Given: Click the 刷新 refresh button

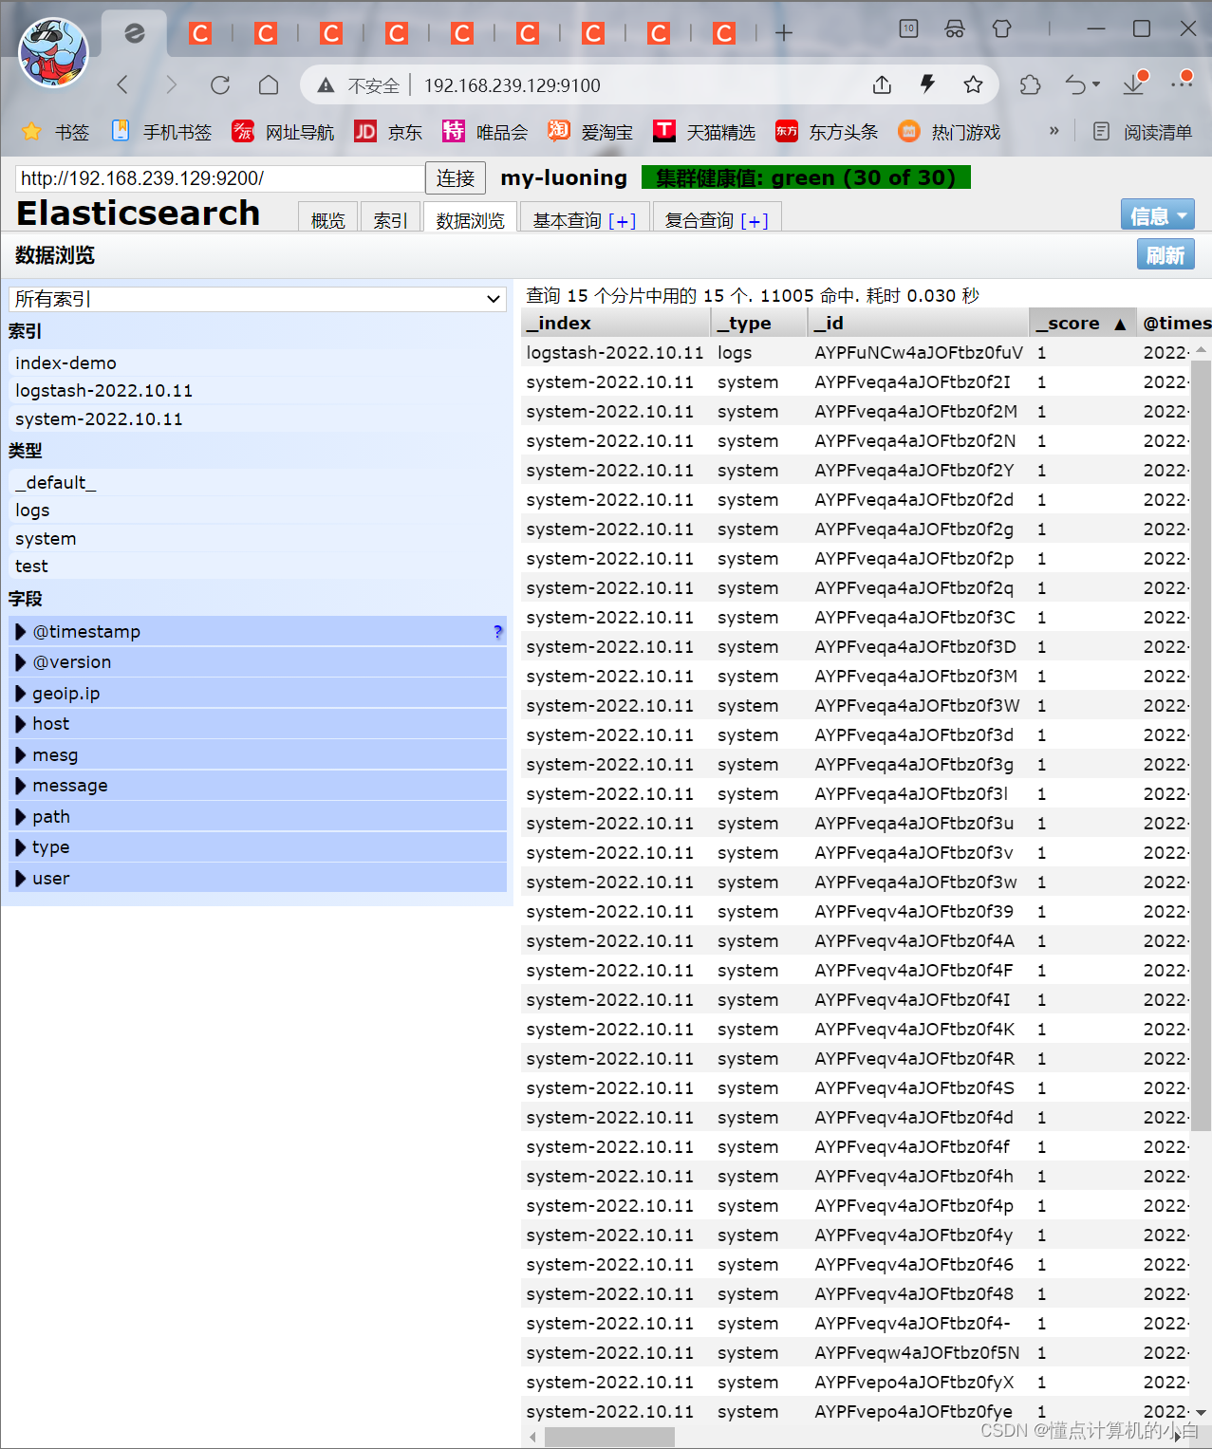Looking at the screenshot, I should click(1165, 254).
